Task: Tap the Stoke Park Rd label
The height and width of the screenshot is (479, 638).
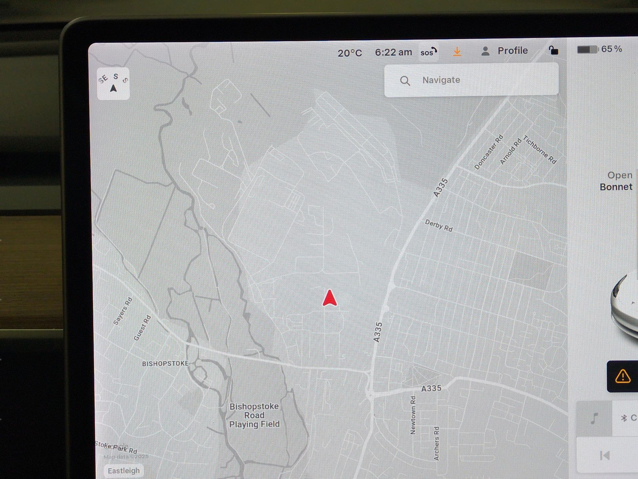Action: coord(116,448)
